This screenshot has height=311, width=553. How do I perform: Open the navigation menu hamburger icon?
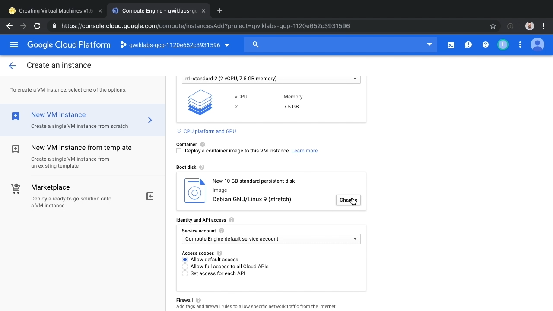click(x=14, y=44)
